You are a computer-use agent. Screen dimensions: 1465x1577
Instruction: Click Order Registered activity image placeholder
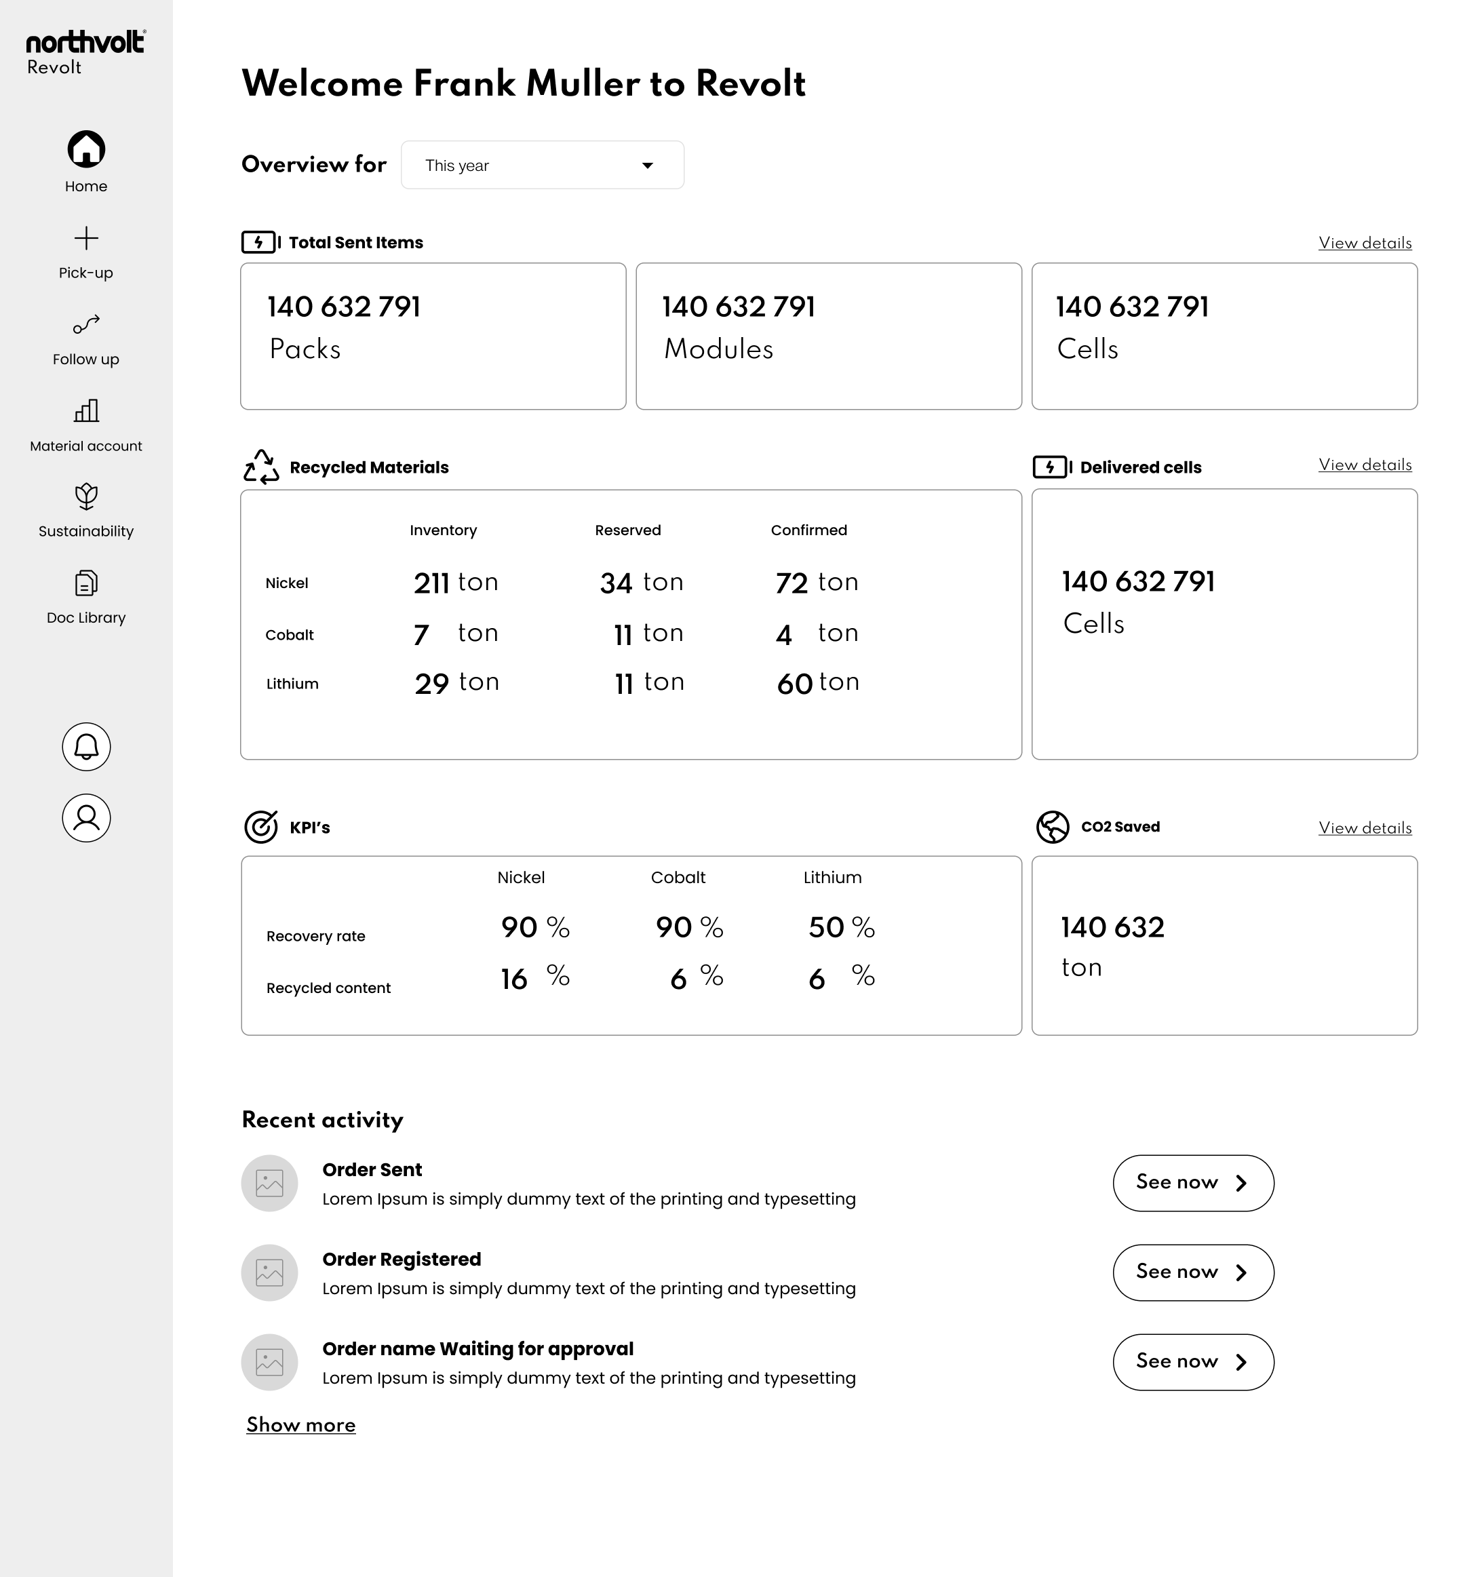click(x=269, y=1272)
